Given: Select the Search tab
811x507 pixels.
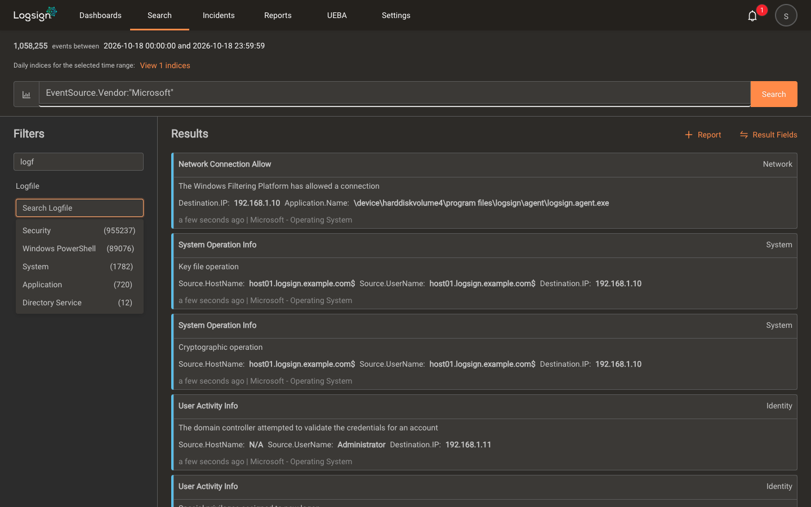Looking at the screenshot, I should [x=159, y=15].
